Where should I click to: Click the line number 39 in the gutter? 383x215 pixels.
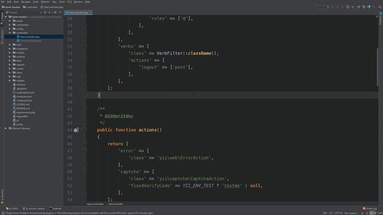70,95
